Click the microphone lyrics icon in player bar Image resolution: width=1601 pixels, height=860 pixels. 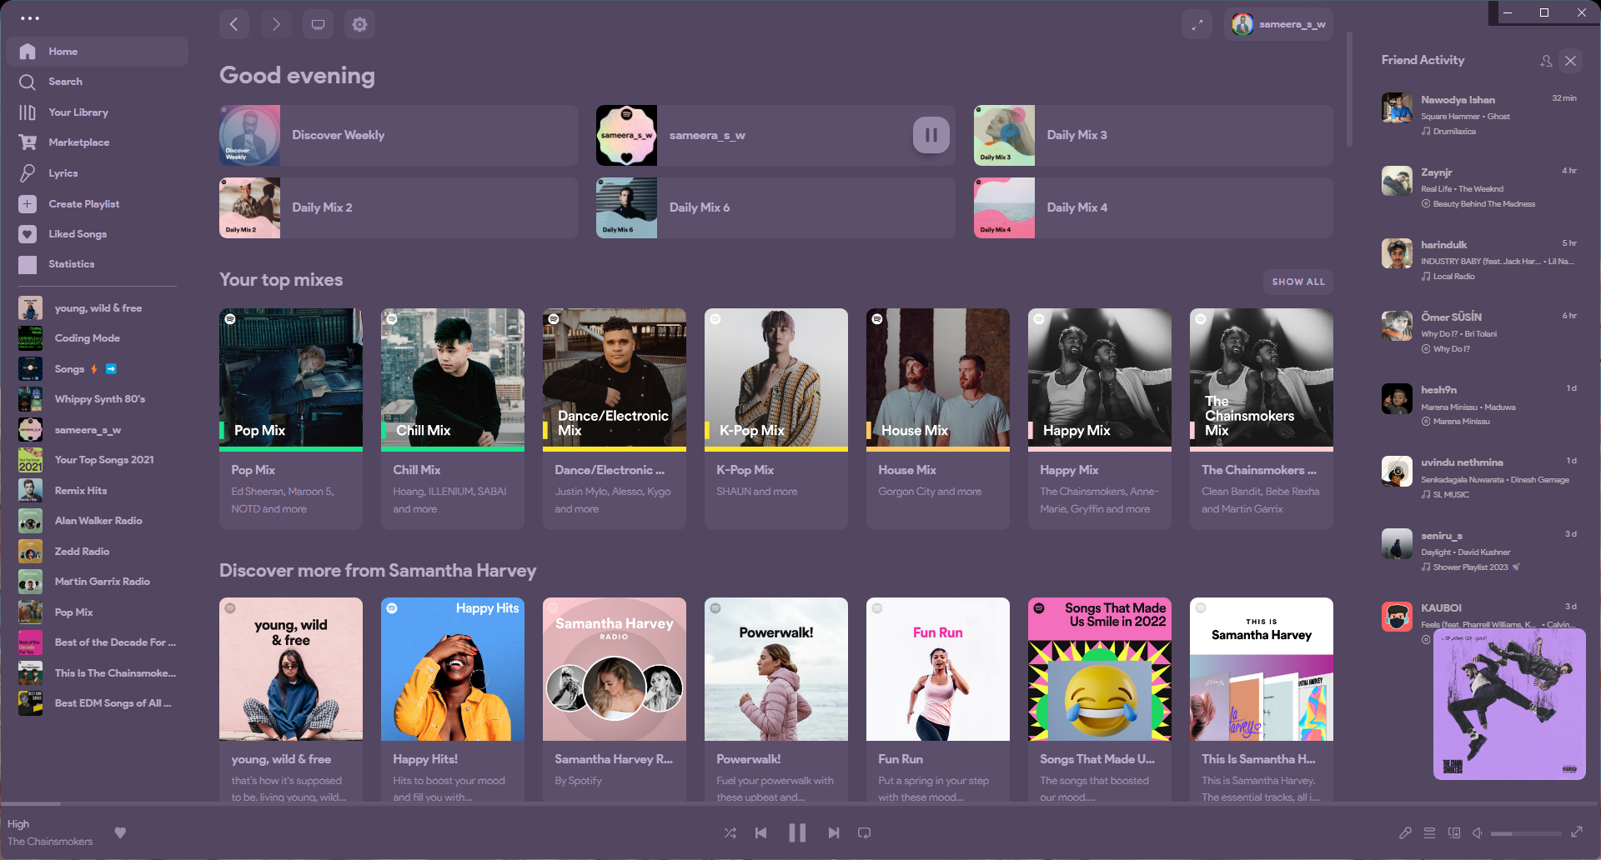[1405, 832]
